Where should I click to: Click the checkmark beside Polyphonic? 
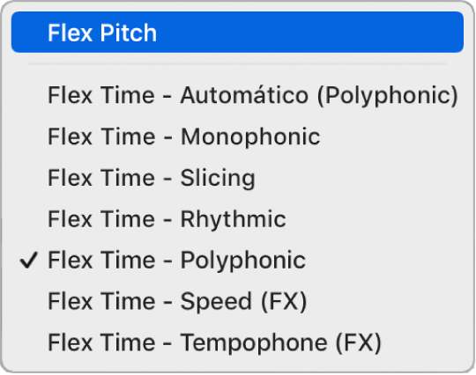(x=29, y=260)
